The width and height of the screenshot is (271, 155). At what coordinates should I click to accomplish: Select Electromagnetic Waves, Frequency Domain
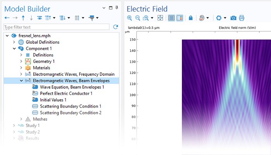pyautogui.click(x=74, y=74)
